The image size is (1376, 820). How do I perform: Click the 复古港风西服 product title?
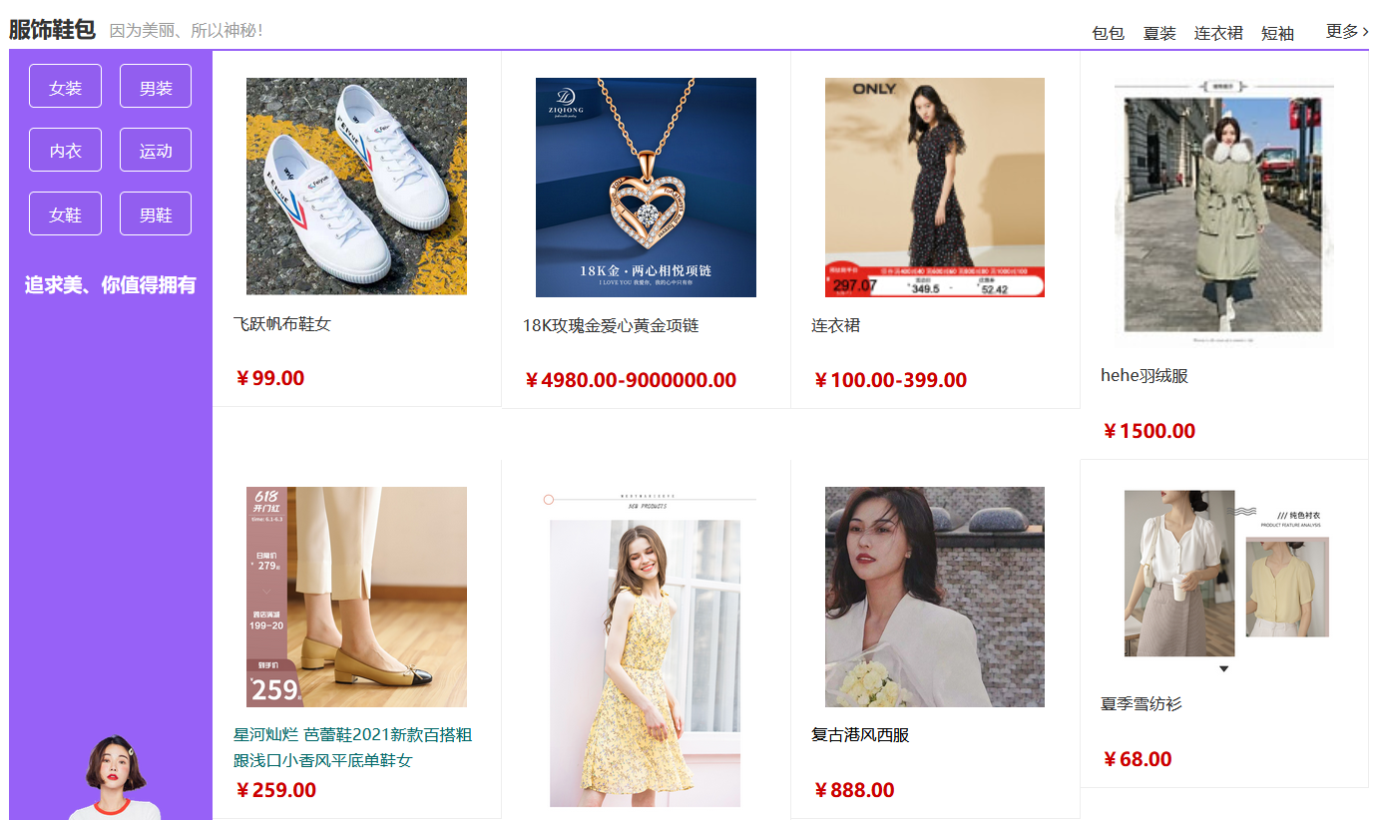click(860, 735)
